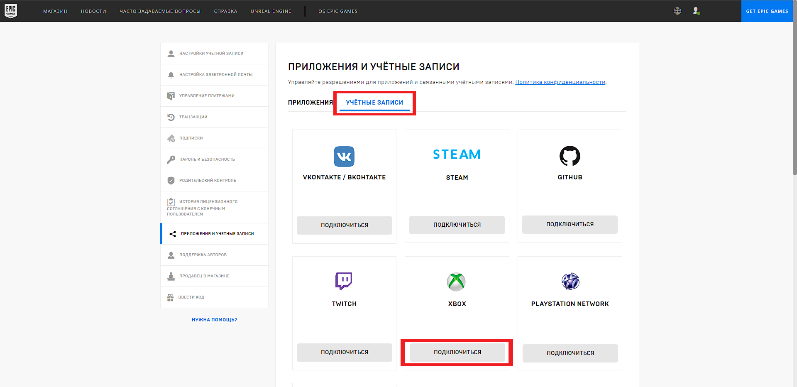Select ТРАНЗАКЦИИ sidebar text
This screenshot has width=797, height=387.
pyautogui.click(x=193, y=117)
